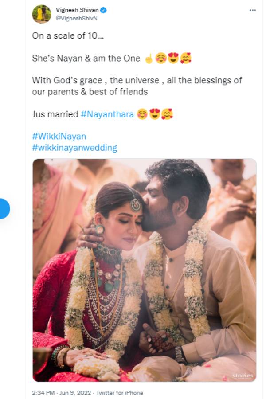Click heart-eyes emoji after 'am the One'
This screenshot has width=266, height=399.
tap(173, 59)
